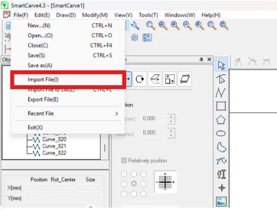Select Curve_822 in the object tree
The image size is (277, 210).
54,153
